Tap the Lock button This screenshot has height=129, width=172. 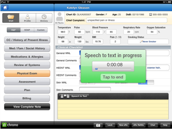point(110,125)
